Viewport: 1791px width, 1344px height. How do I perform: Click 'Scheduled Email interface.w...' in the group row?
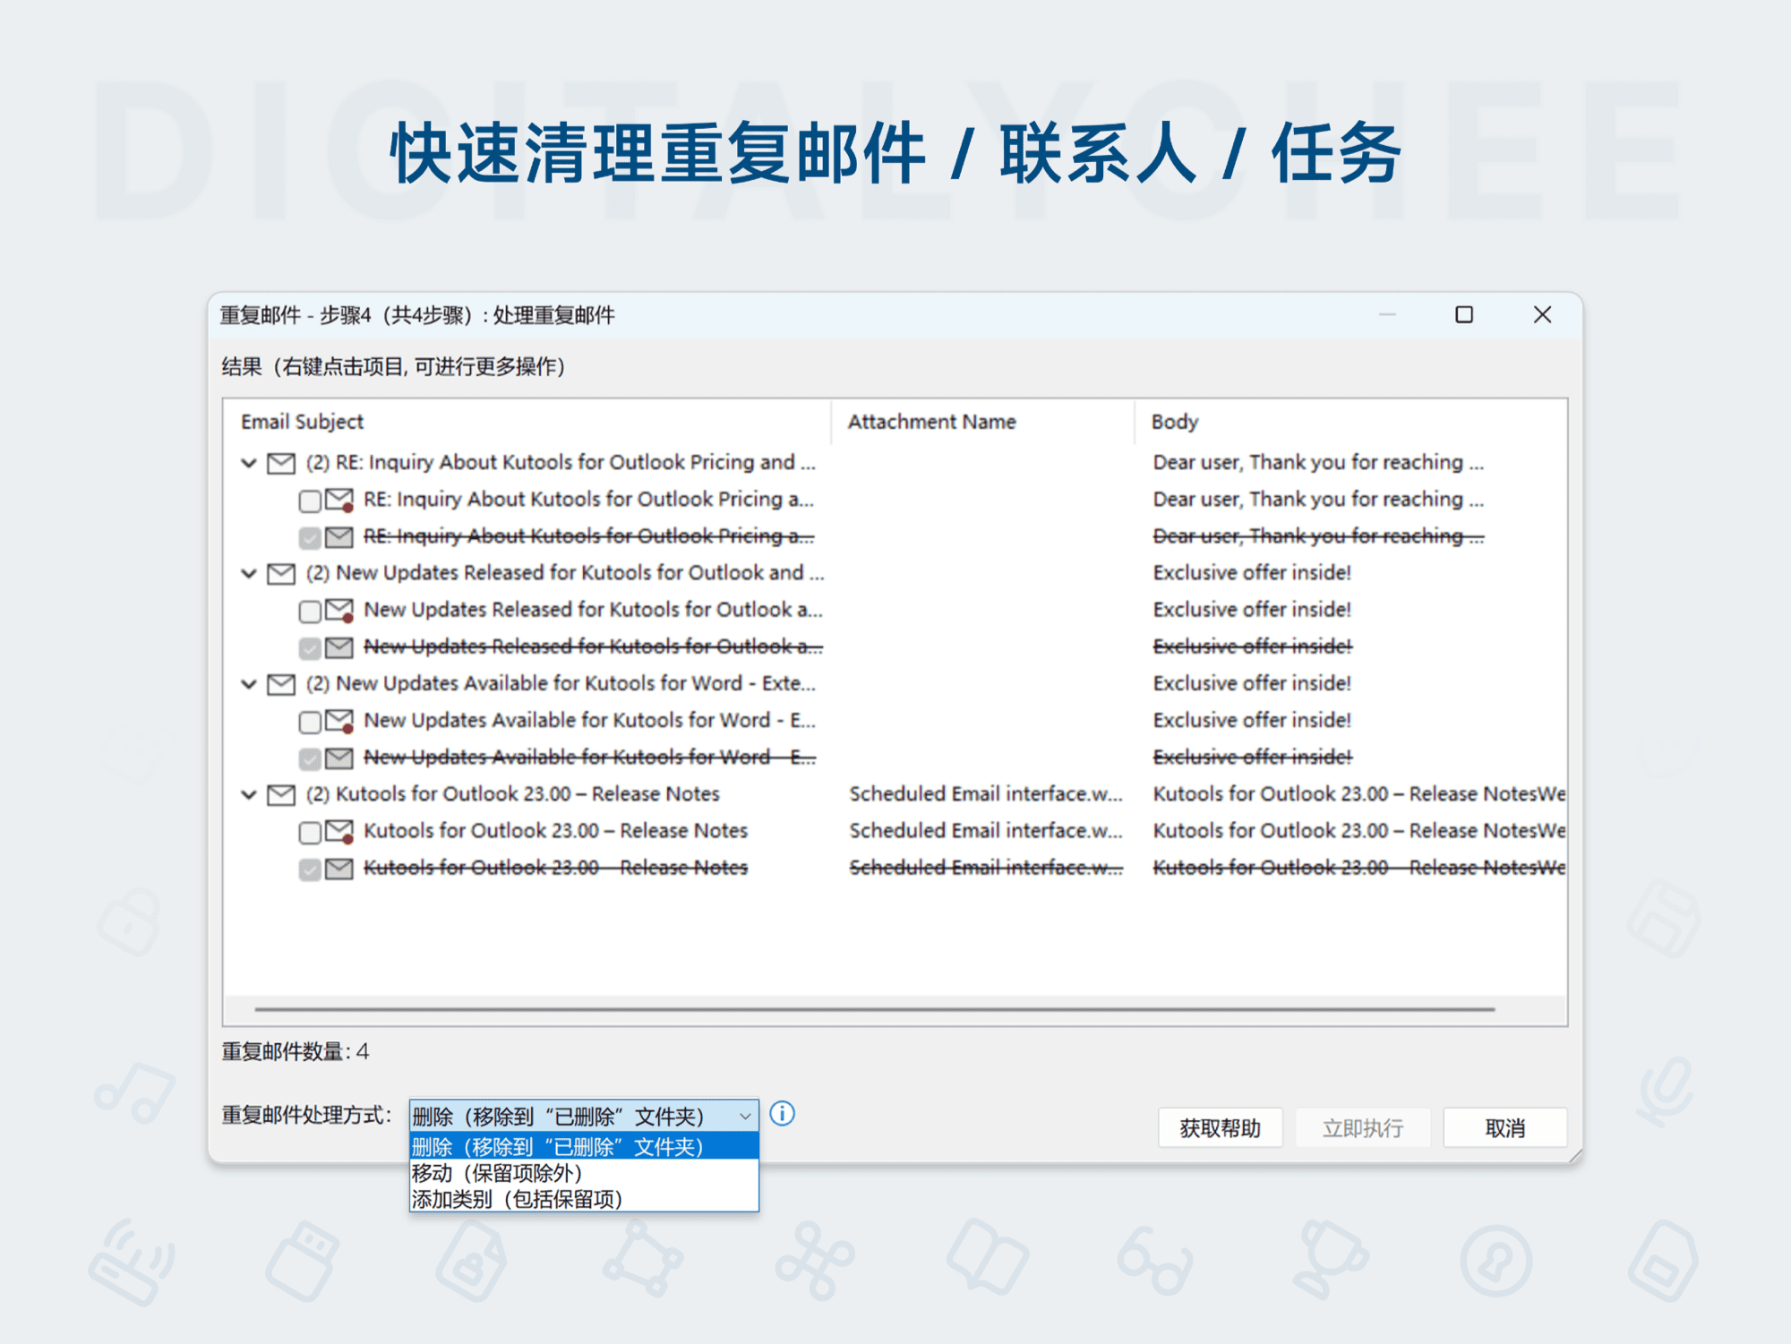click(x=985, y=794)
